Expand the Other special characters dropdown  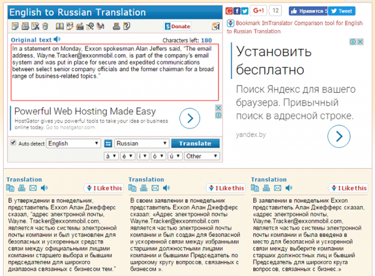(x=202, y=156)
